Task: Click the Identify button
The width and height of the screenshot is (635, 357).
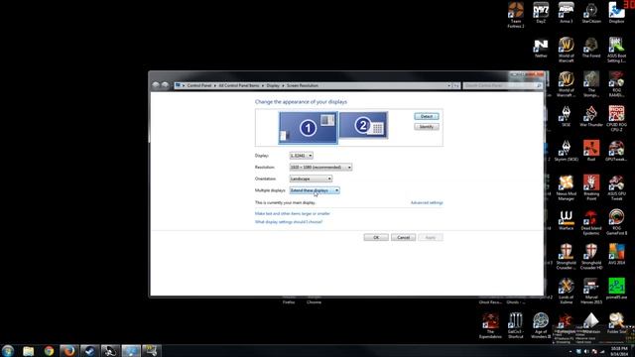Action: [x=426, y=127]
